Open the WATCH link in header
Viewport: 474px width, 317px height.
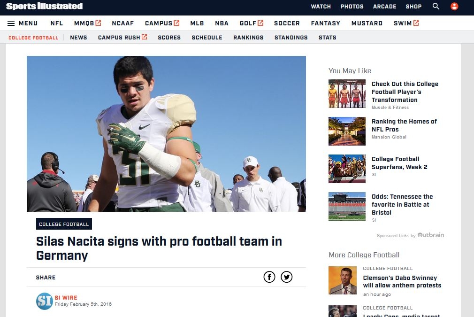coord(321,7)
